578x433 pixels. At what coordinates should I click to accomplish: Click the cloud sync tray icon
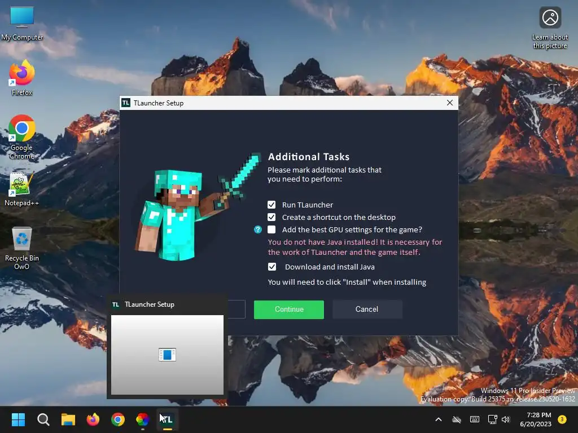457,419
